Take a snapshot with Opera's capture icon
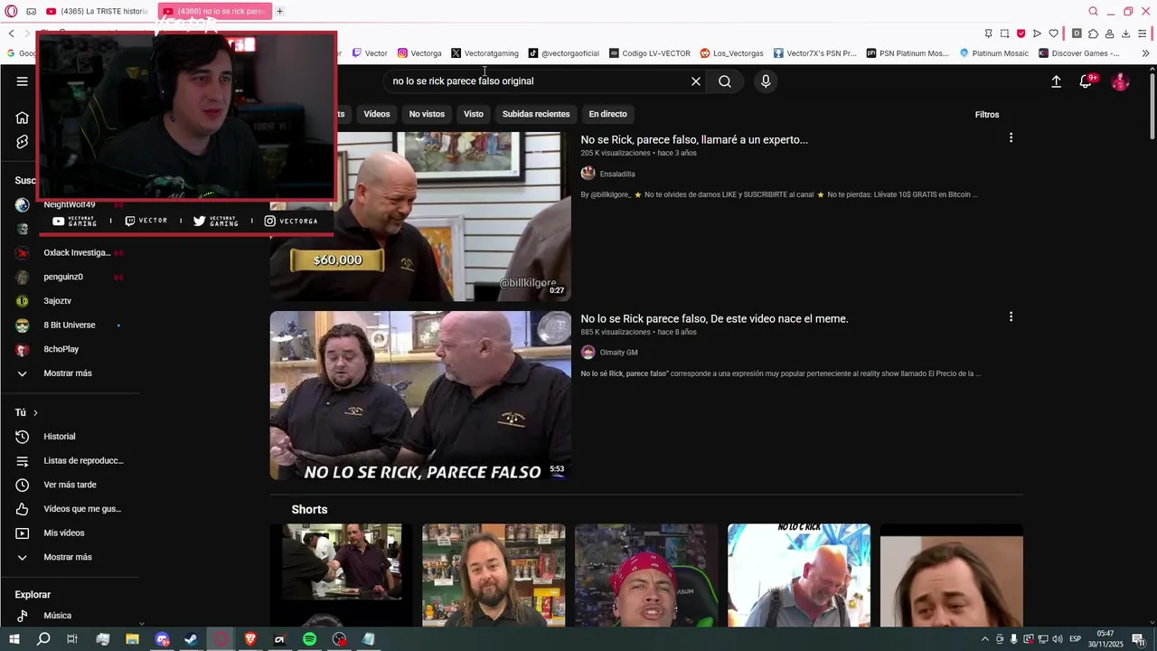 (1004, 33)
